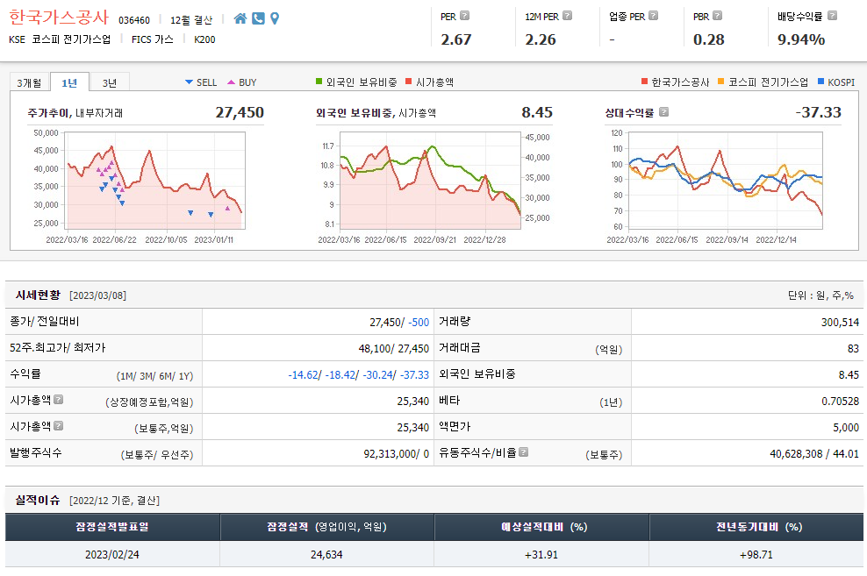Open the company homepage house icon
This screenshot has width=867, height=576.
tap(240, 18)
